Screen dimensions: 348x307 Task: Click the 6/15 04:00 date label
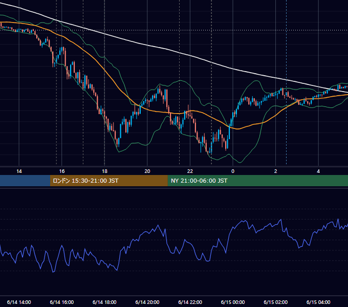(318, 302)
